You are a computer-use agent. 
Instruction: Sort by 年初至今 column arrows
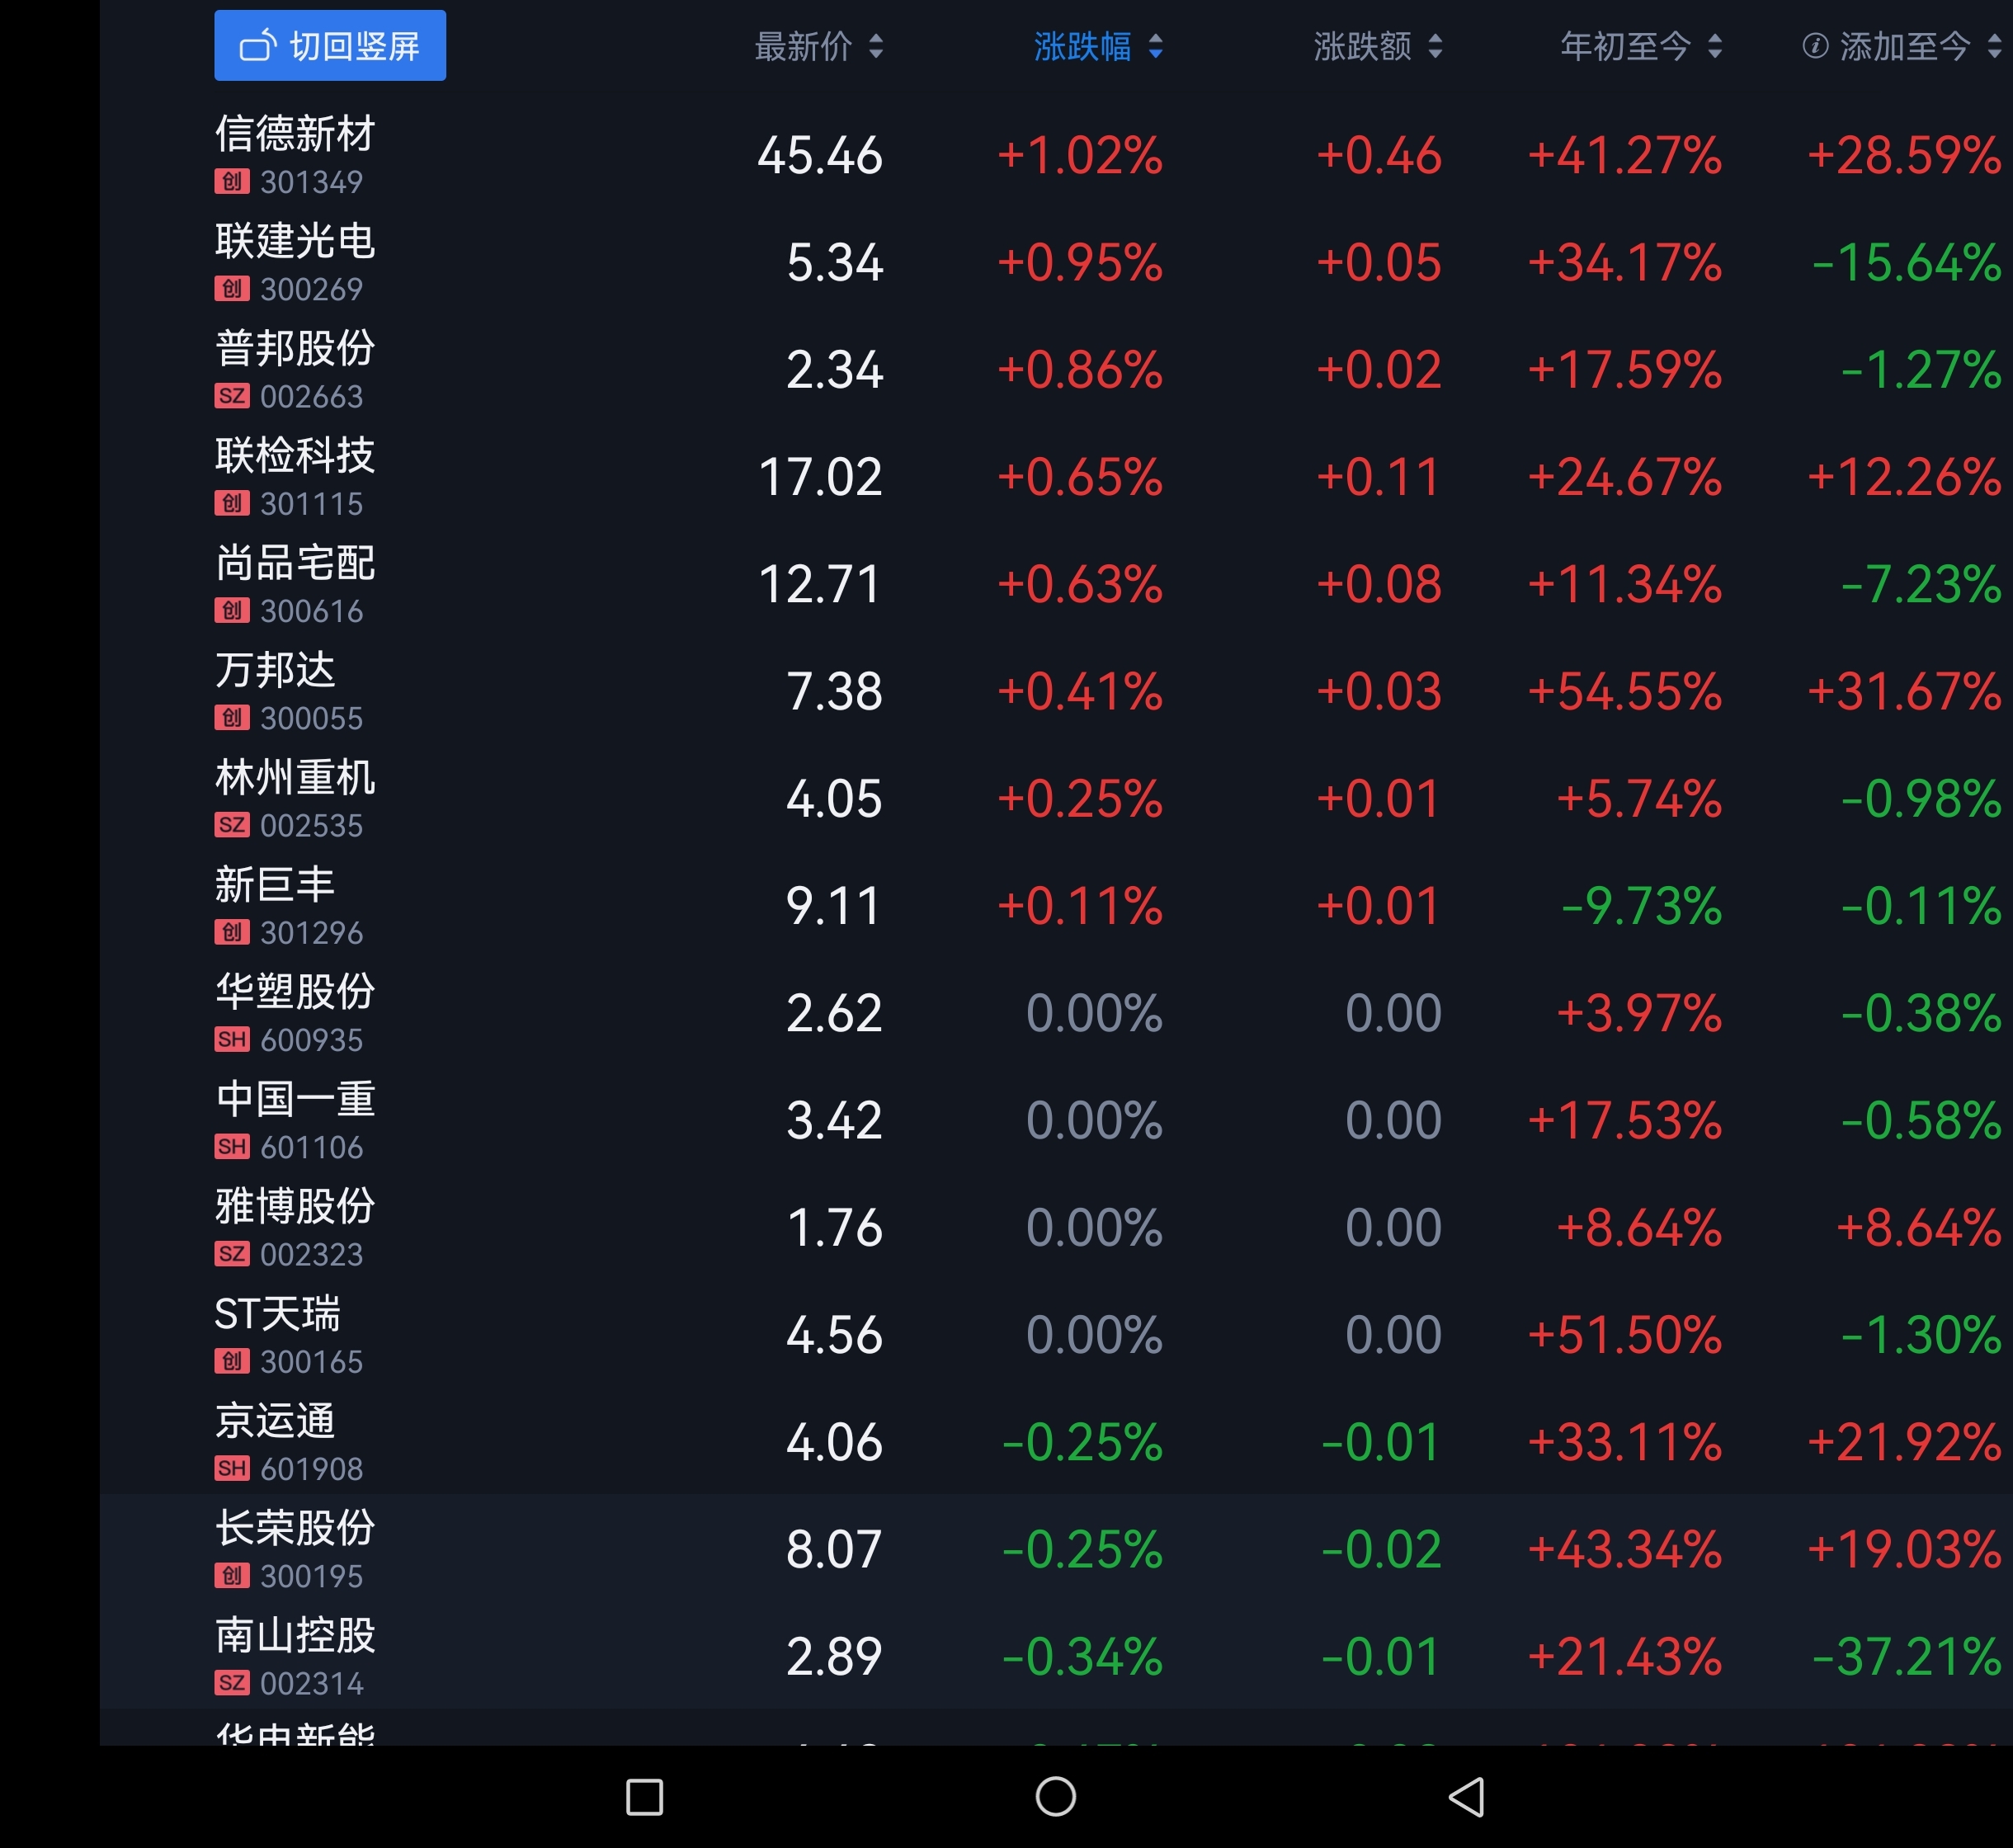pos(1715,46)
